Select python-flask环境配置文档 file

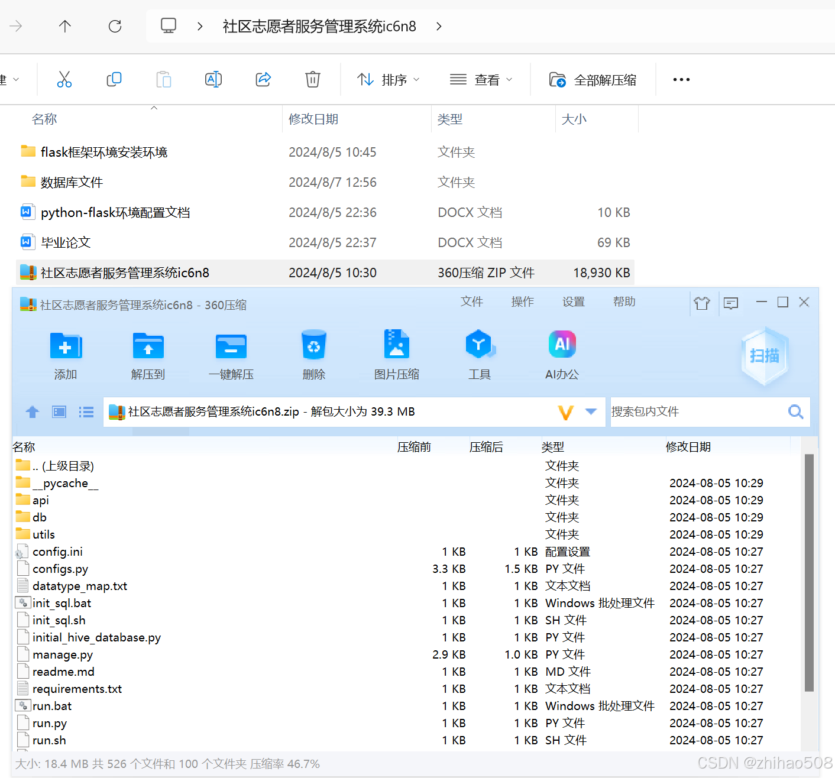325,212
